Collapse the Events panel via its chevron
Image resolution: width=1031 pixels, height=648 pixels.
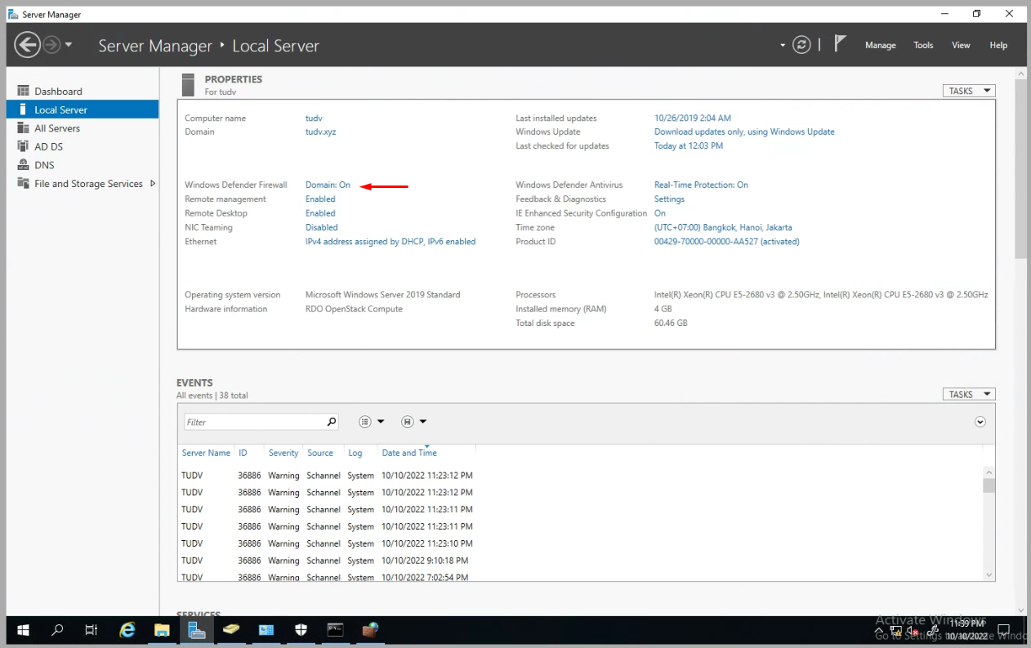tap(980, 421)
